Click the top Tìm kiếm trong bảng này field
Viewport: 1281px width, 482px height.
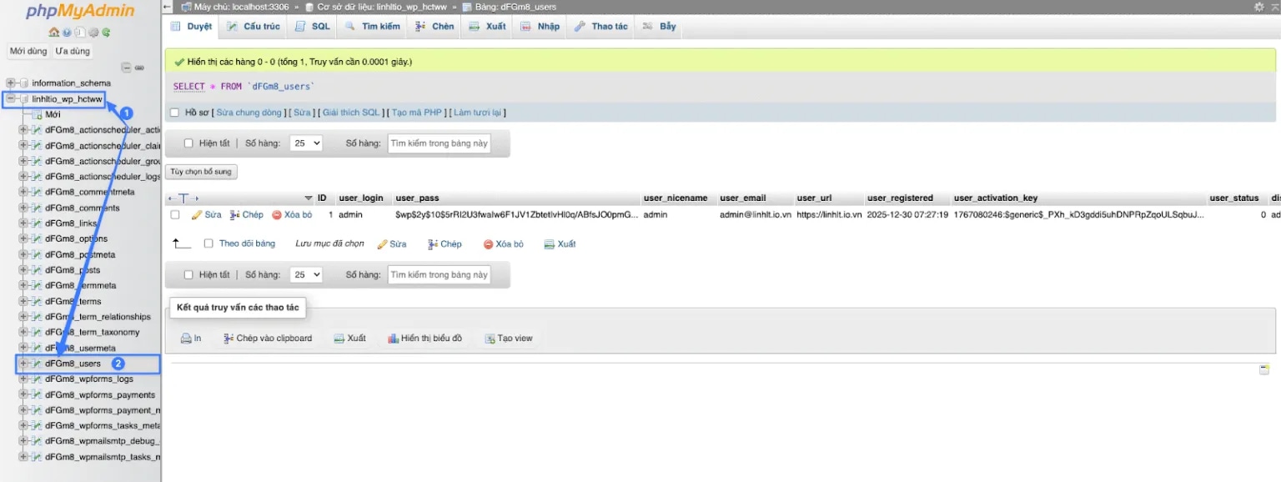[439, 143]
